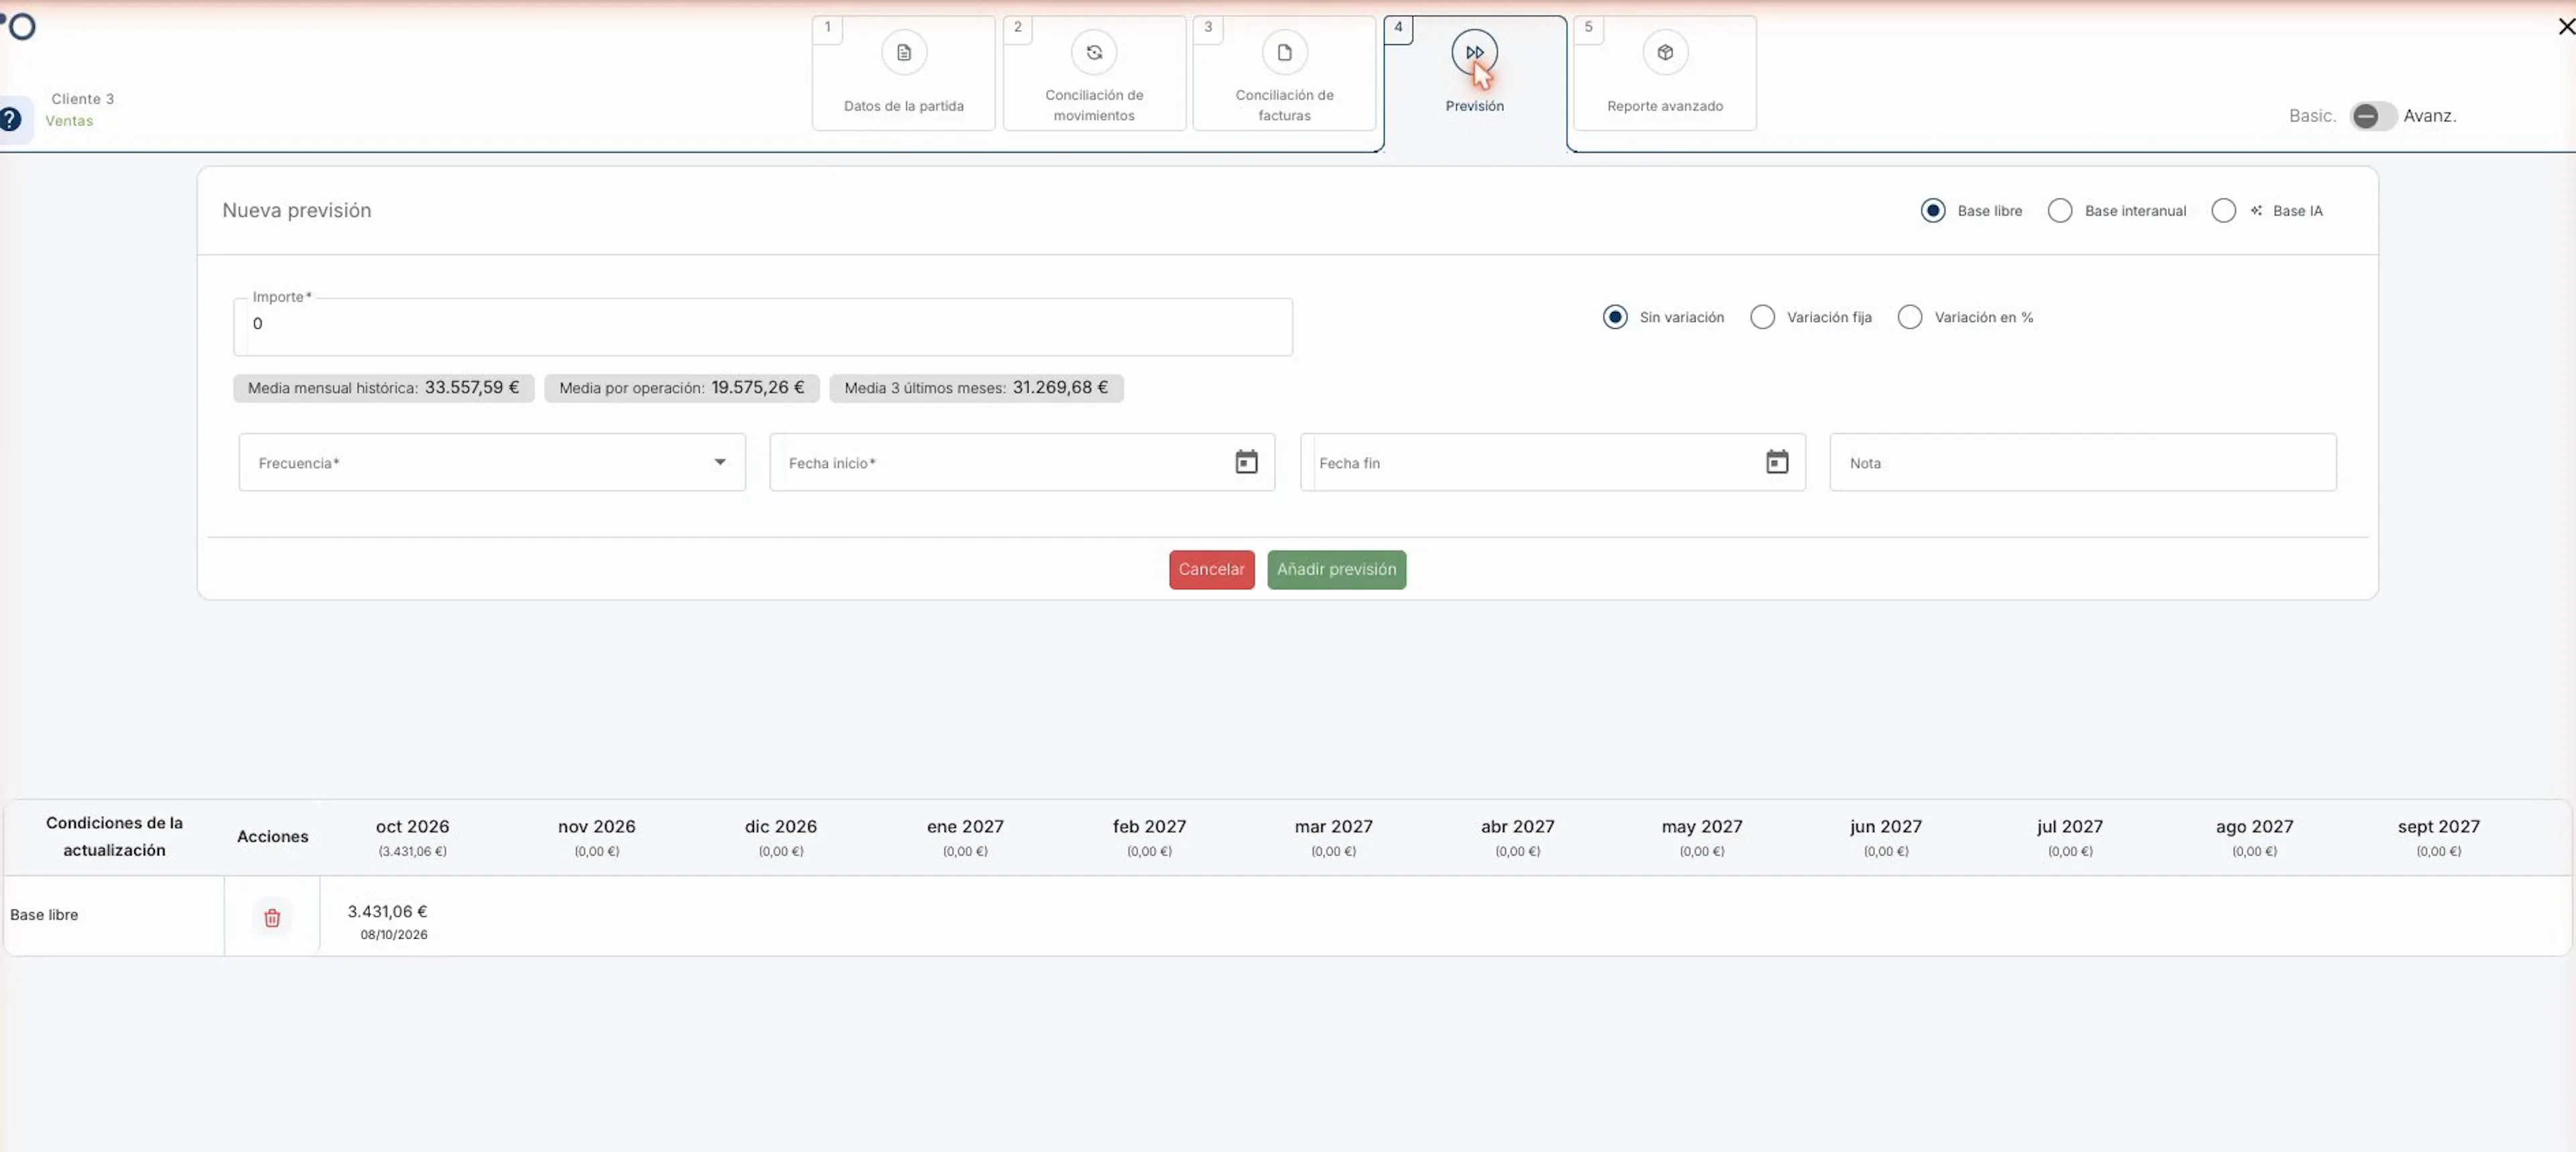
Task: Click the Cancelar button
Action: point(1211,570)
